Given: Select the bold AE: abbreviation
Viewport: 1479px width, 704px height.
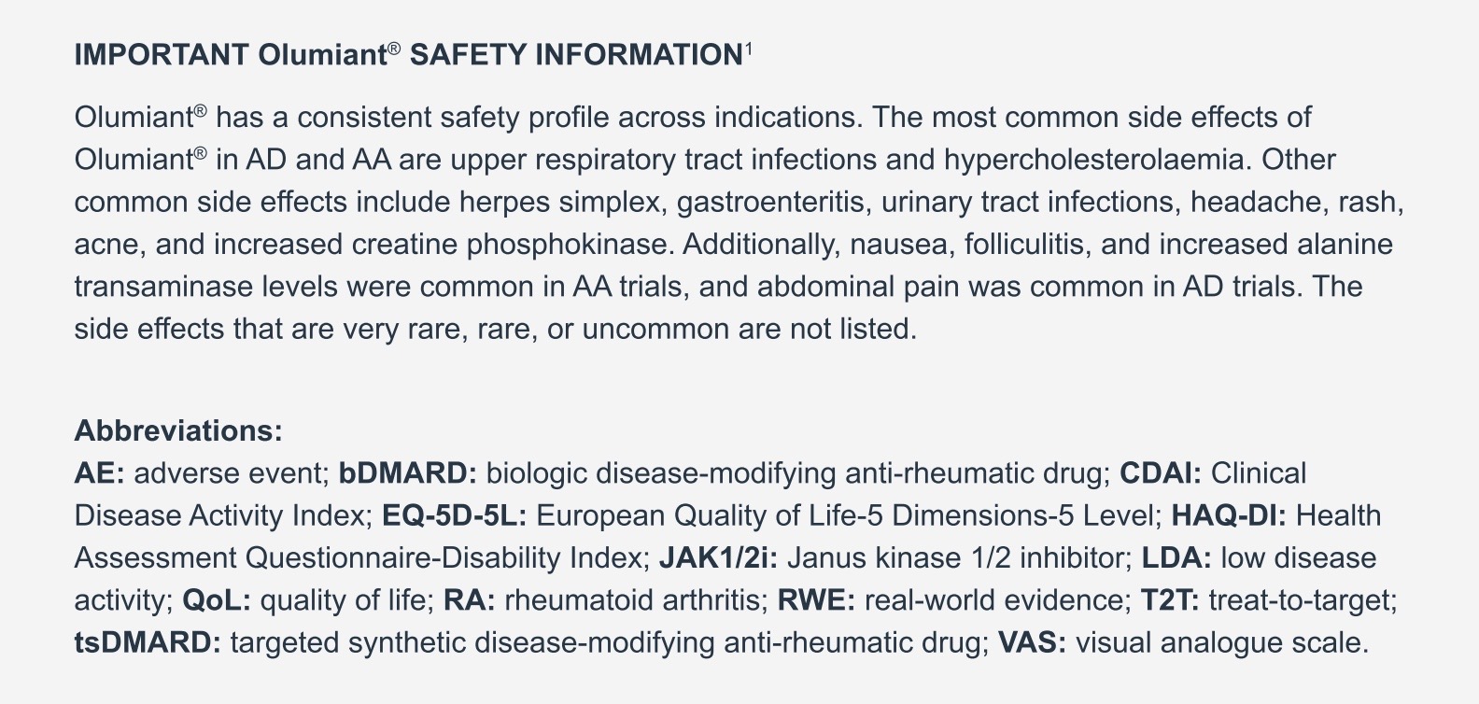Looking at the screenshot, I should [x=99, y=473].
